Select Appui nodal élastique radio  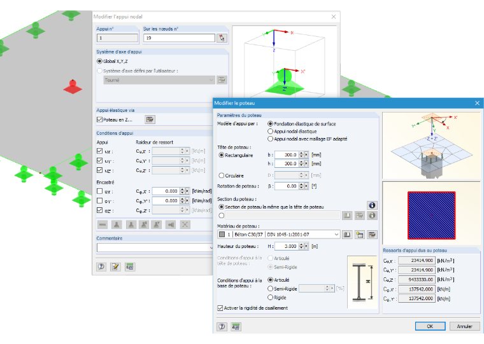271,132
